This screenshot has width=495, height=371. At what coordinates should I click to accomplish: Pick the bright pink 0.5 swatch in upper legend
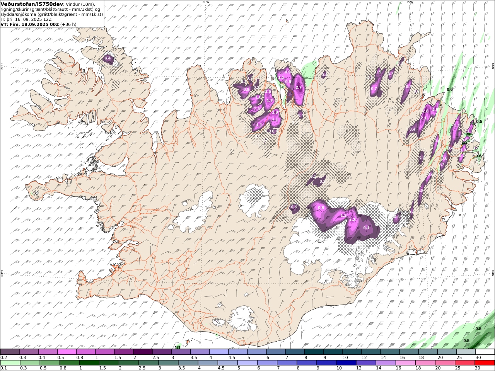tap(67, 352)
